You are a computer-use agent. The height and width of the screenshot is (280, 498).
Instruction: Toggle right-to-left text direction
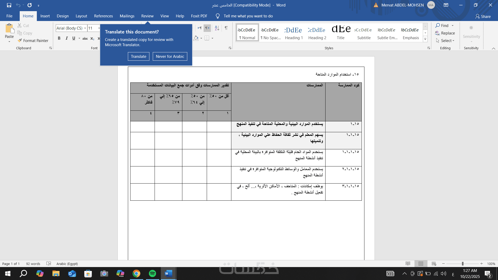point(207,28)
